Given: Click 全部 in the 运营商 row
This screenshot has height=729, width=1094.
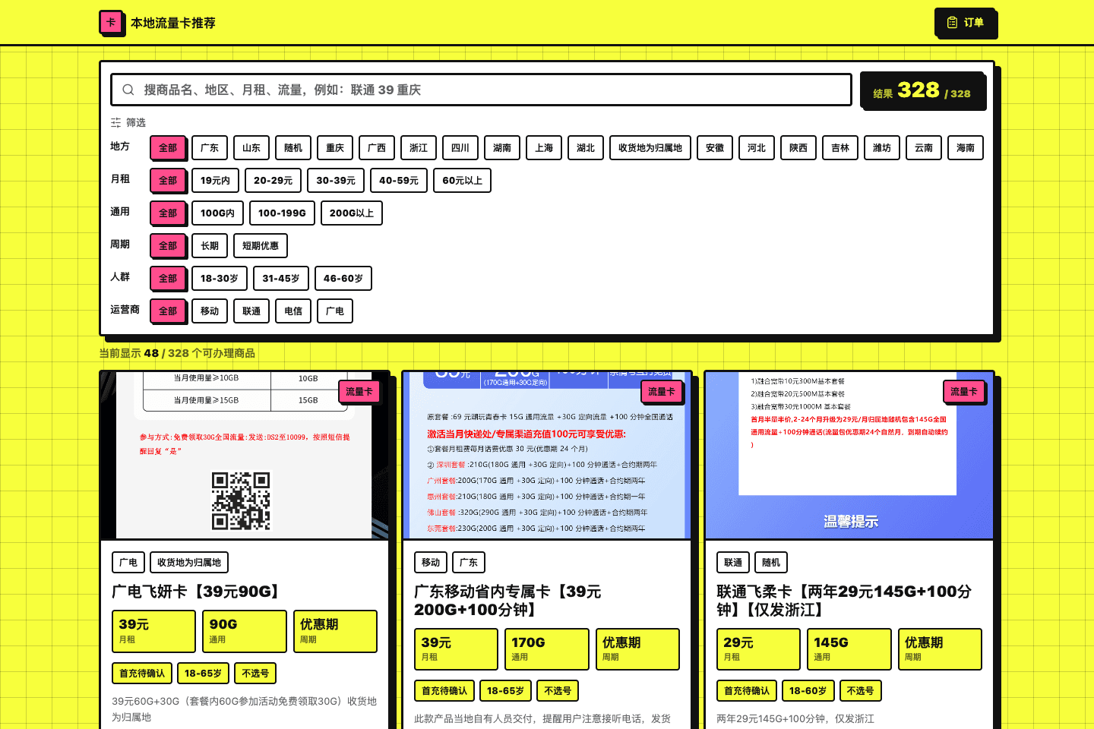Looking at the screenshot, I should click(x=168, y=311).
